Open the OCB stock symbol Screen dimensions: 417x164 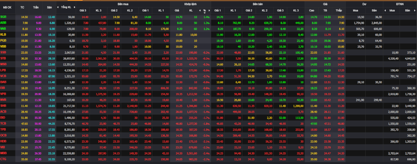(x=3, y=135)
